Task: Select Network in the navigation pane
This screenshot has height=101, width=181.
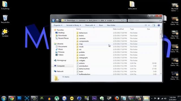Action: click(59, 71)
